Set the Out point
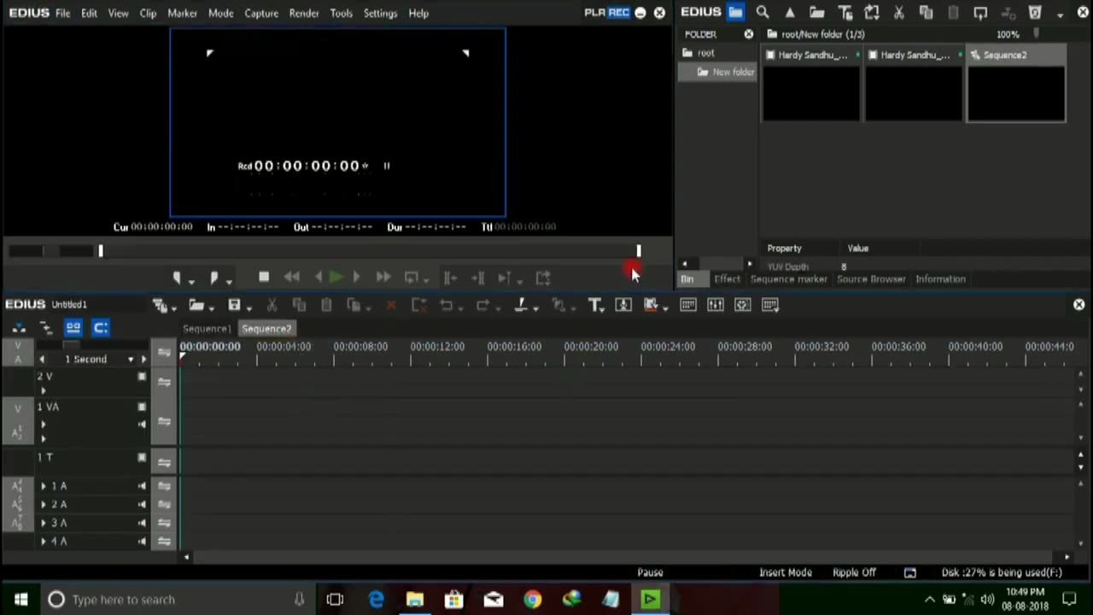This screenshot has height=615, width=1093. (x=214, y=278)
